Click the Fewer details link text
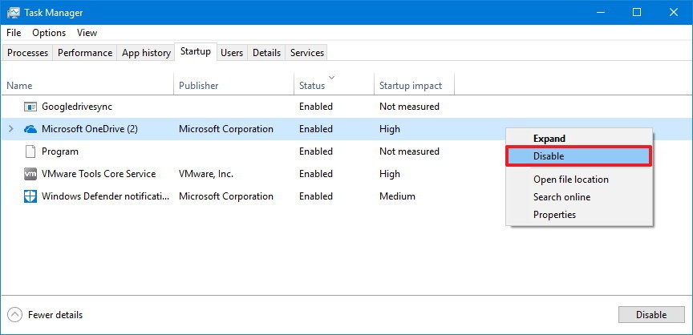This screenshot has width=693, height=335. 55,315
